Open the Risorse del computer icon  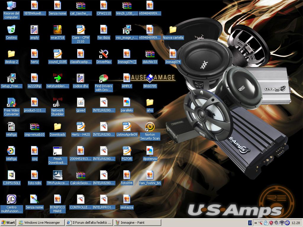click(11, 10)
